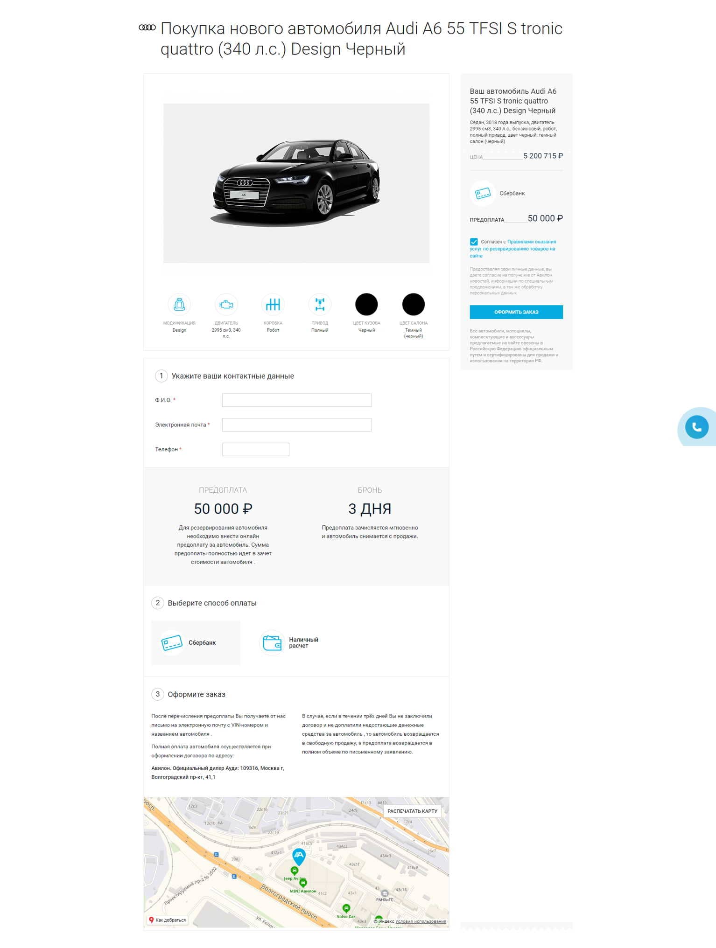Click the green Volvo Car map pin
This screenshot has height=948, width=716.
(x=346, y=908)
